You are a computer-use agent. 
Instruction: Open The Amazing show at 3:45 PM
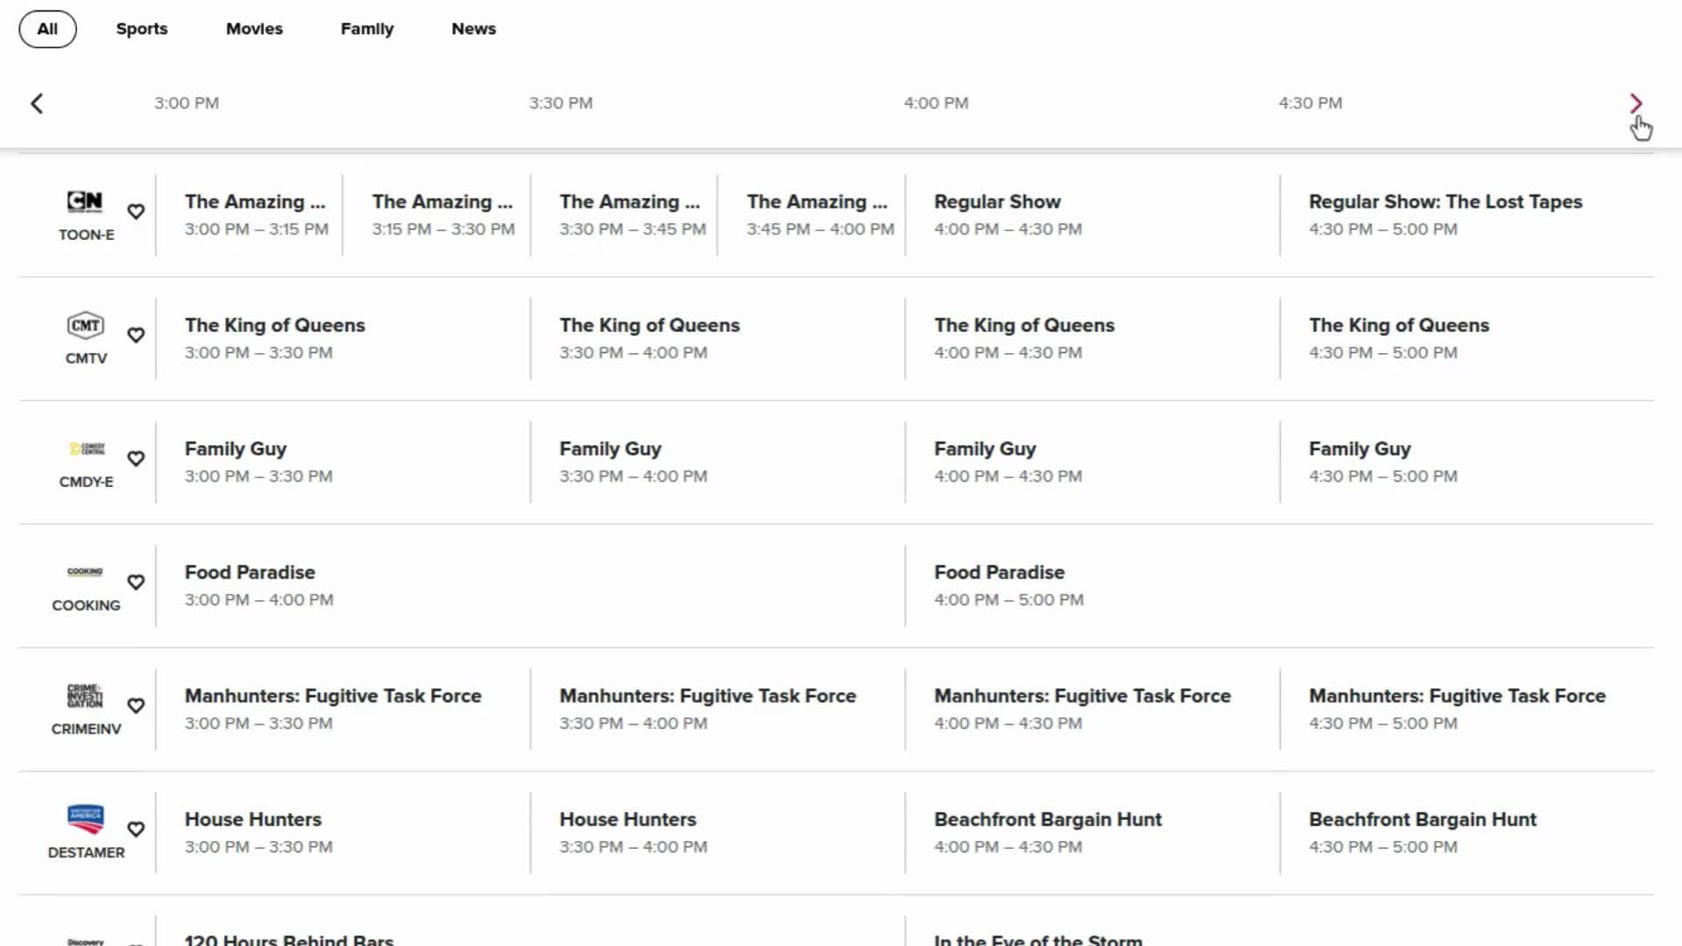tap(811, 215)
